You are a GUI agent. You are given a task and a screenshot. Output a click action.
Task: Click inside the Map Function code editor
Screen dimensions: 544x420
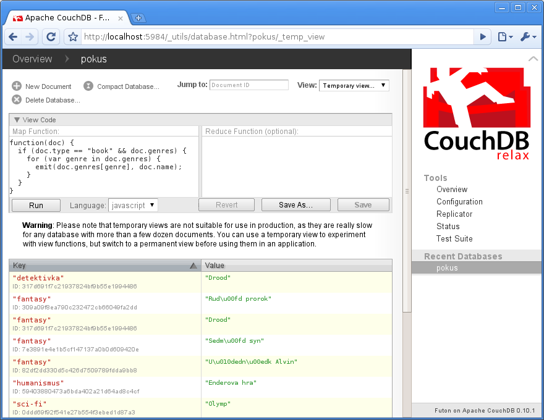(104, 167)
